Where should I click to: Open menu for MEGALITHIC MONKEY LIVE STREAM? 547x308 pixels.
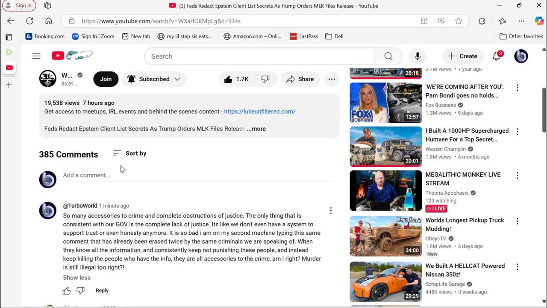pos(518,175)
